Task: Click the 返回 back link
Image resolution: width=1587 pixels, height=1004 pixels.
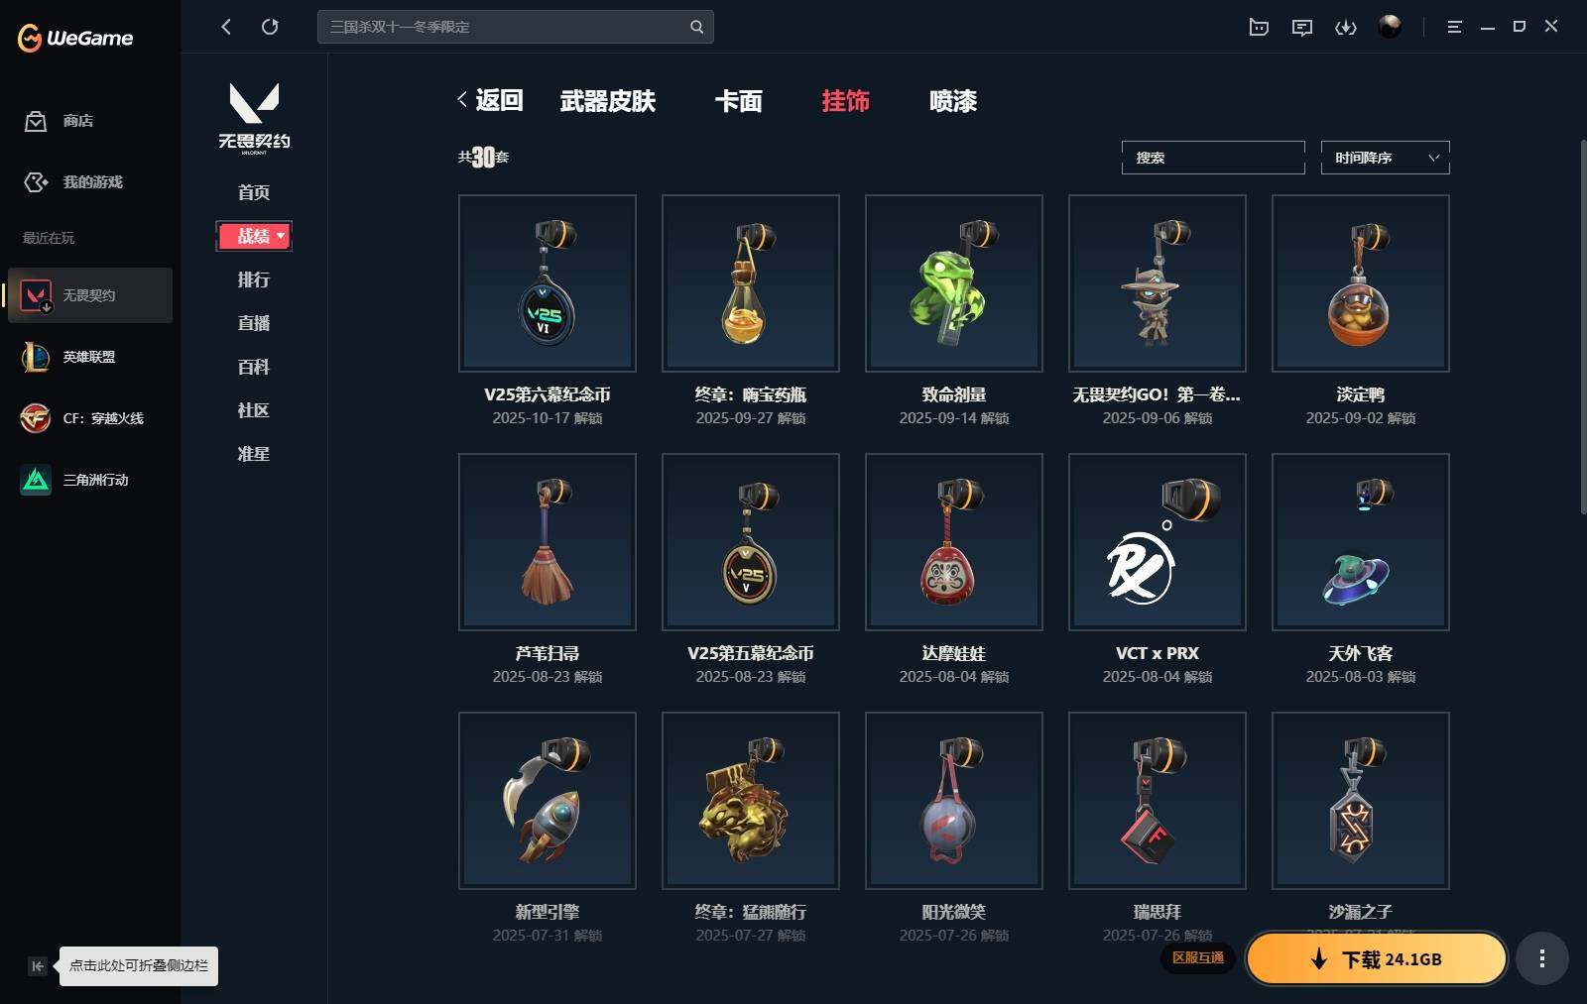Action: (x=490, y=100)
